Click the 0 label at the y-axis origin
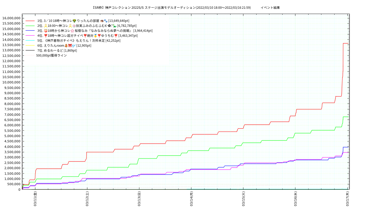 tap(19, 190)
